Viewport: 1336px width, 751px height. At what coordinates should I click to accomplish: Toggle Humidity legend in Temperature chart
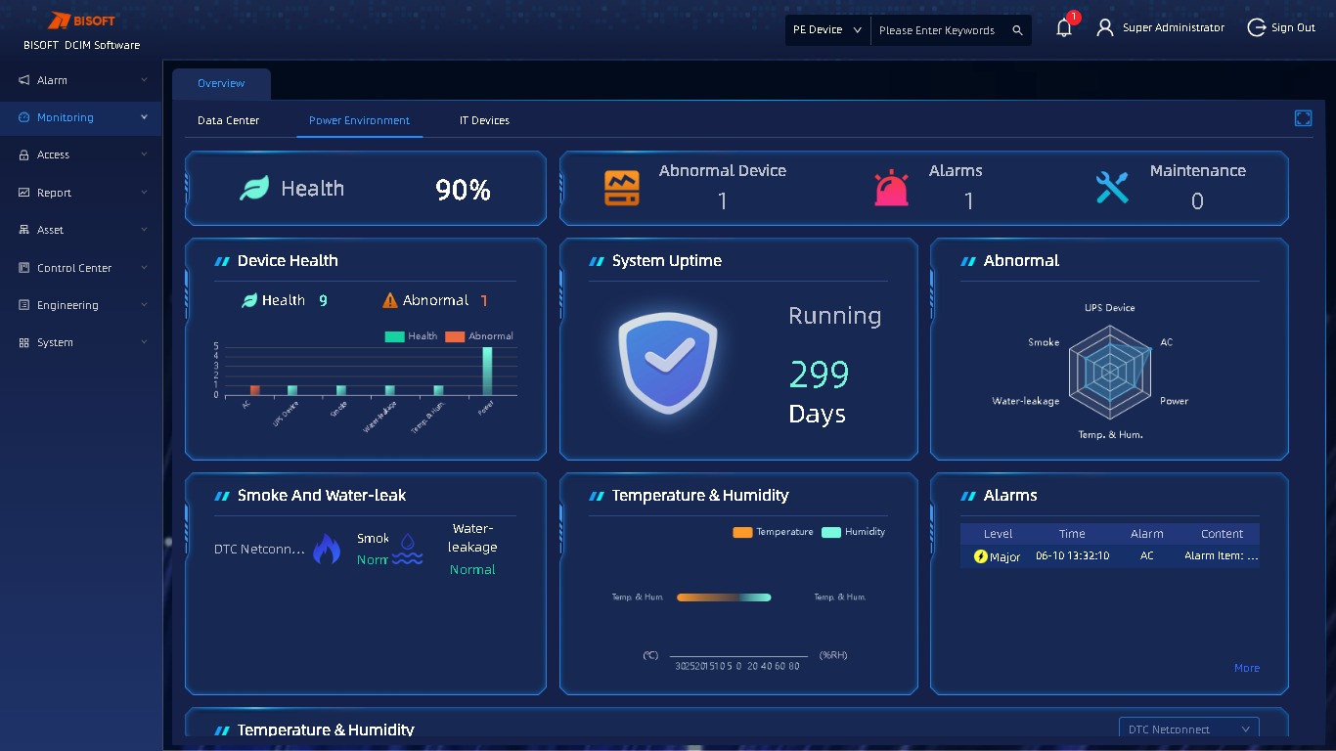(x=854, y=532)
